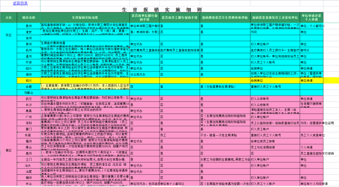The height and width of the screenshot is (187, 339).
Task: Select 打入员工帐户 cell in 厦门 row
Action: (275, 129)
